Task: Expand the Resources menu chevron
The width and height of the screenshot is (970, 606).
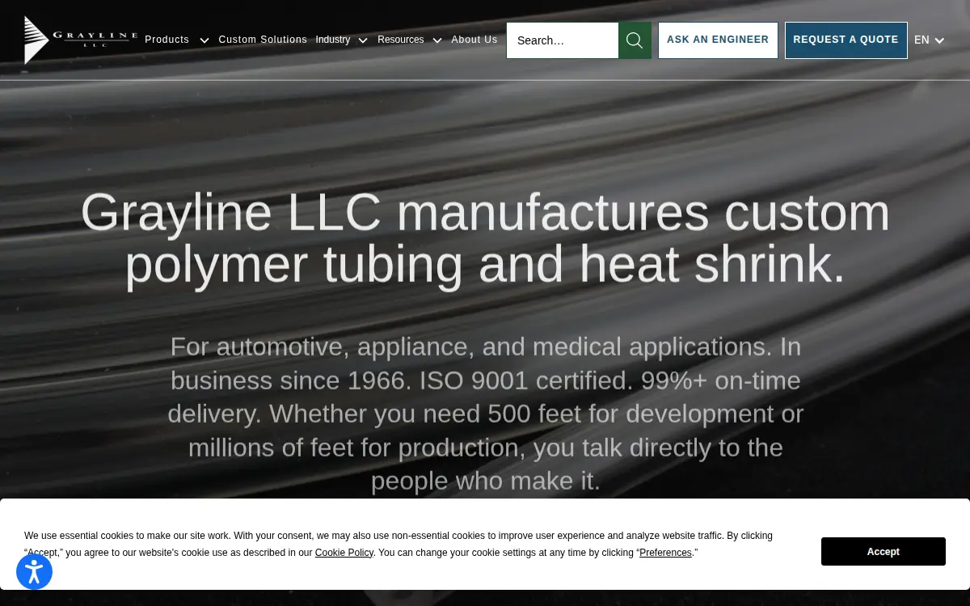Action: [x=437, y=40]
